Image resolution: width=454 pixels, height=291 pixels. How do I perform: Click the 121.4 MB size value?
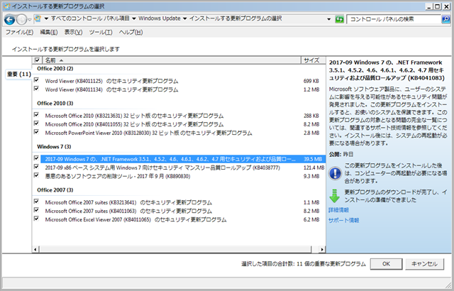coord(314,168)
